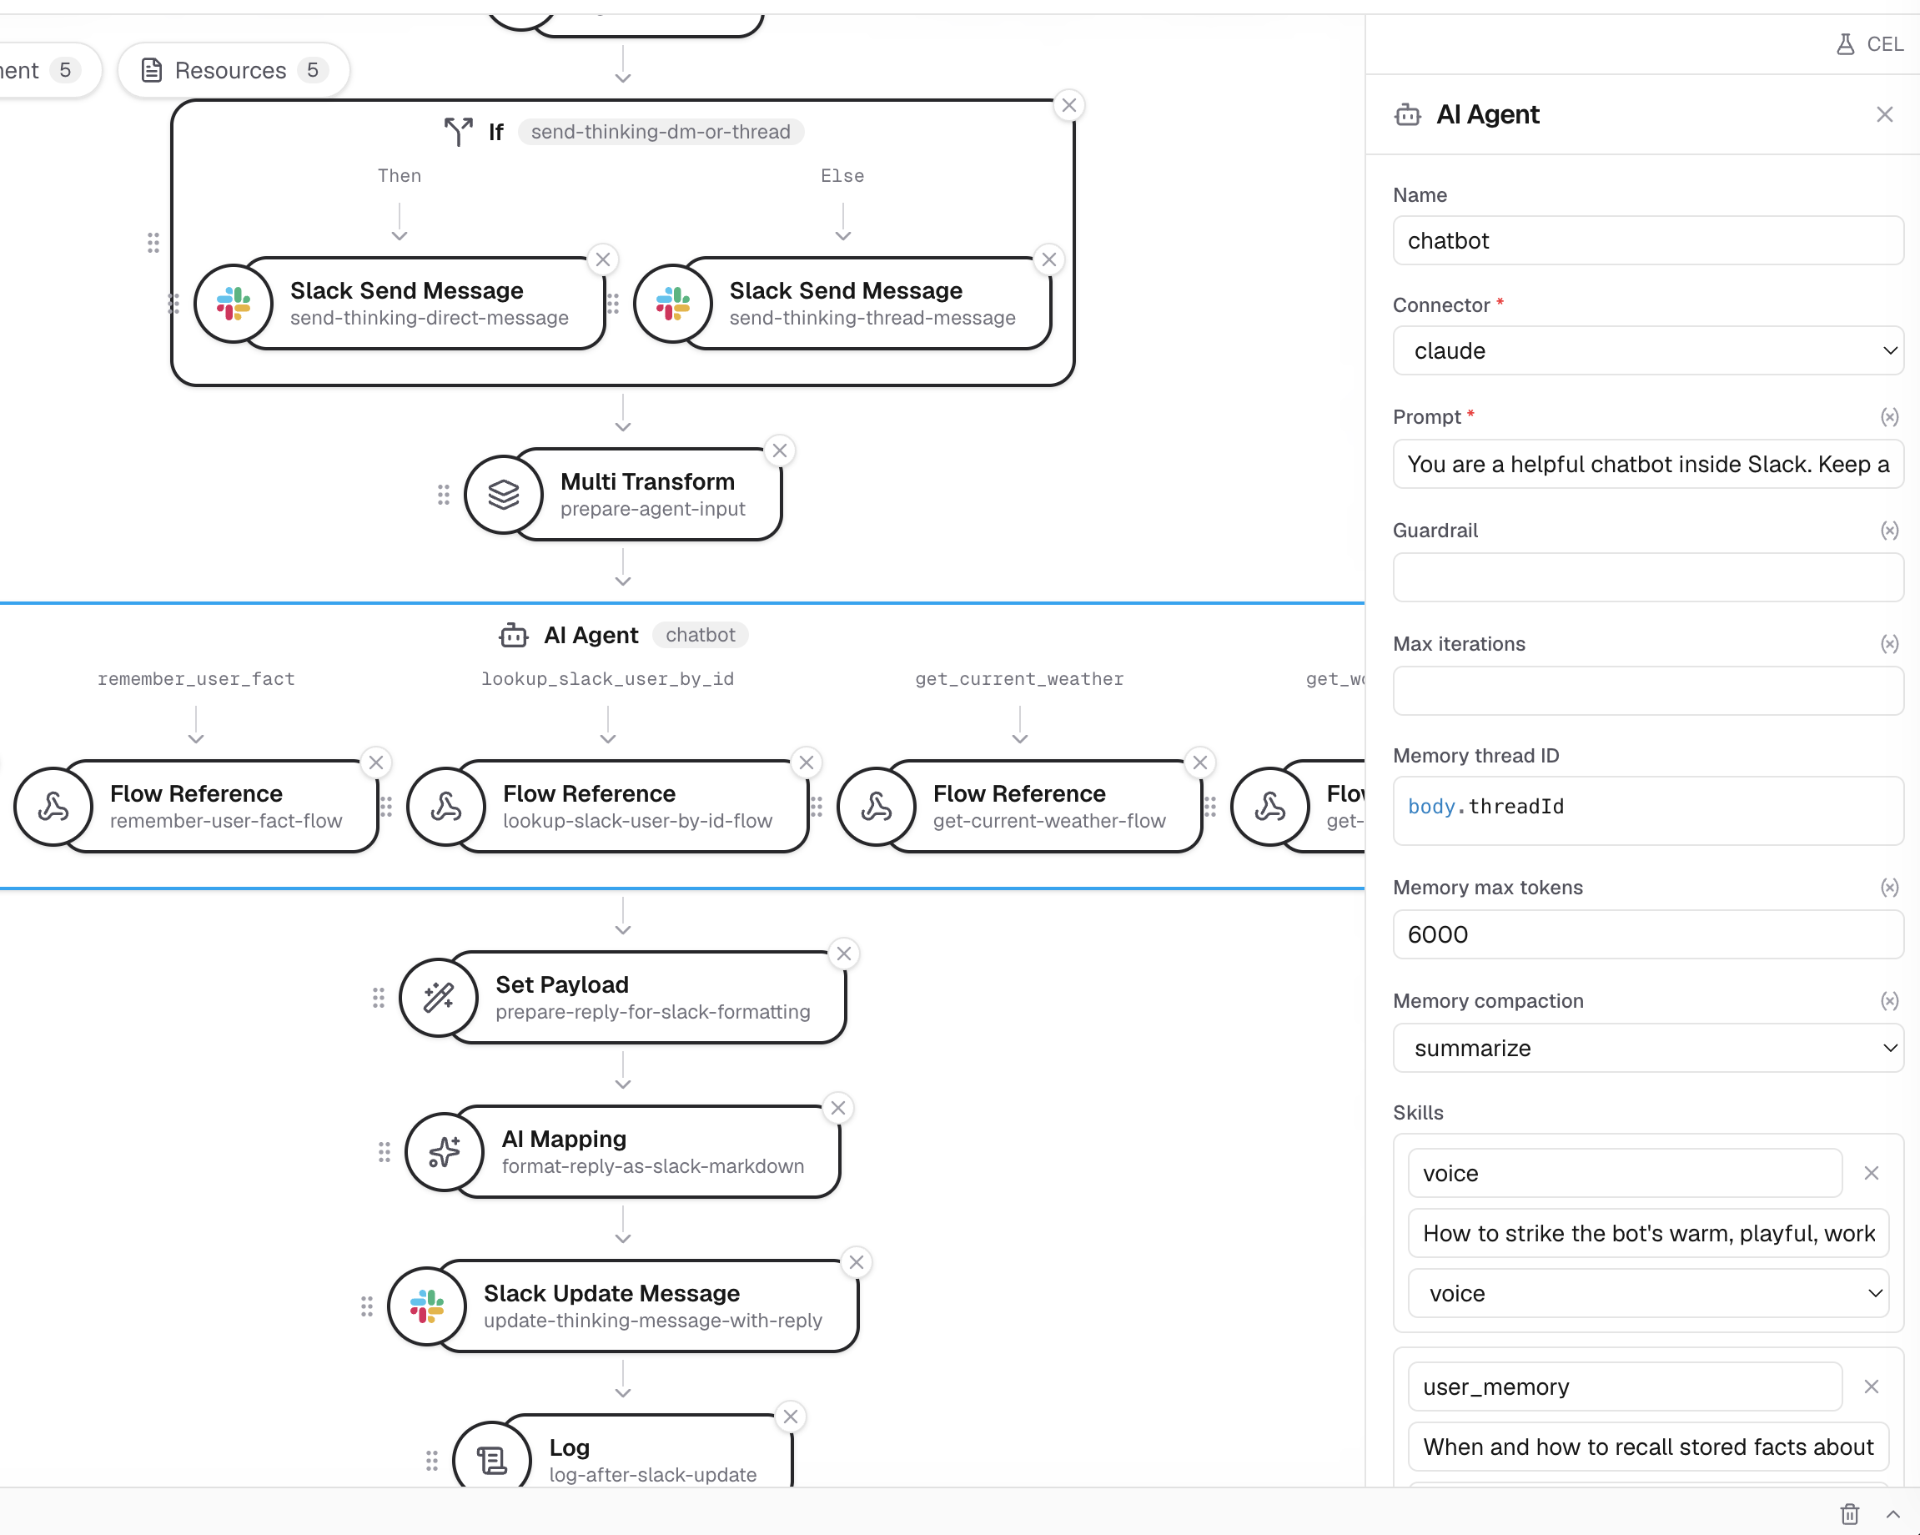Click the AI Mapping sparkle icon
Screen dimensions: 1920x1535
pos(445,1152)
